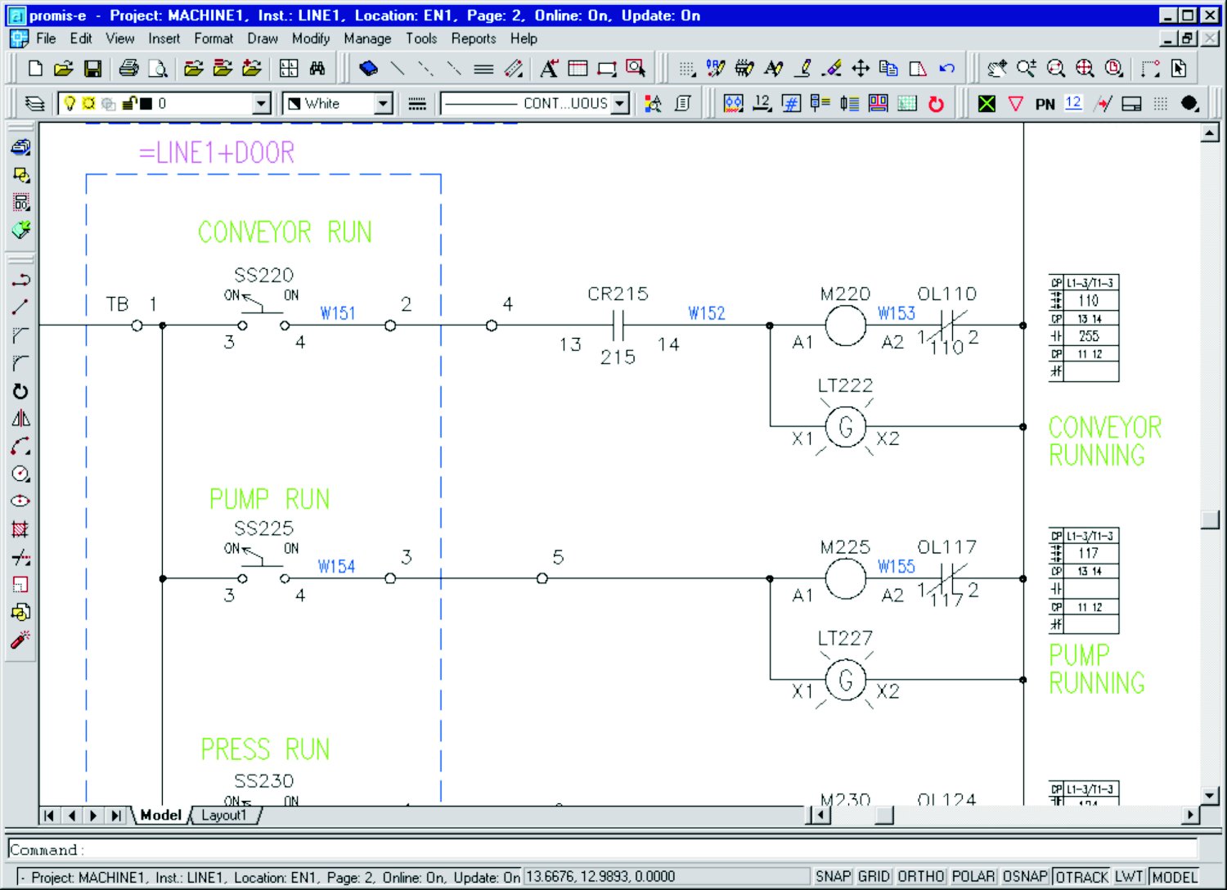
Task: Expand the layer dropdown showing 0
Action: pyautogui.click(x=261, y=104)
